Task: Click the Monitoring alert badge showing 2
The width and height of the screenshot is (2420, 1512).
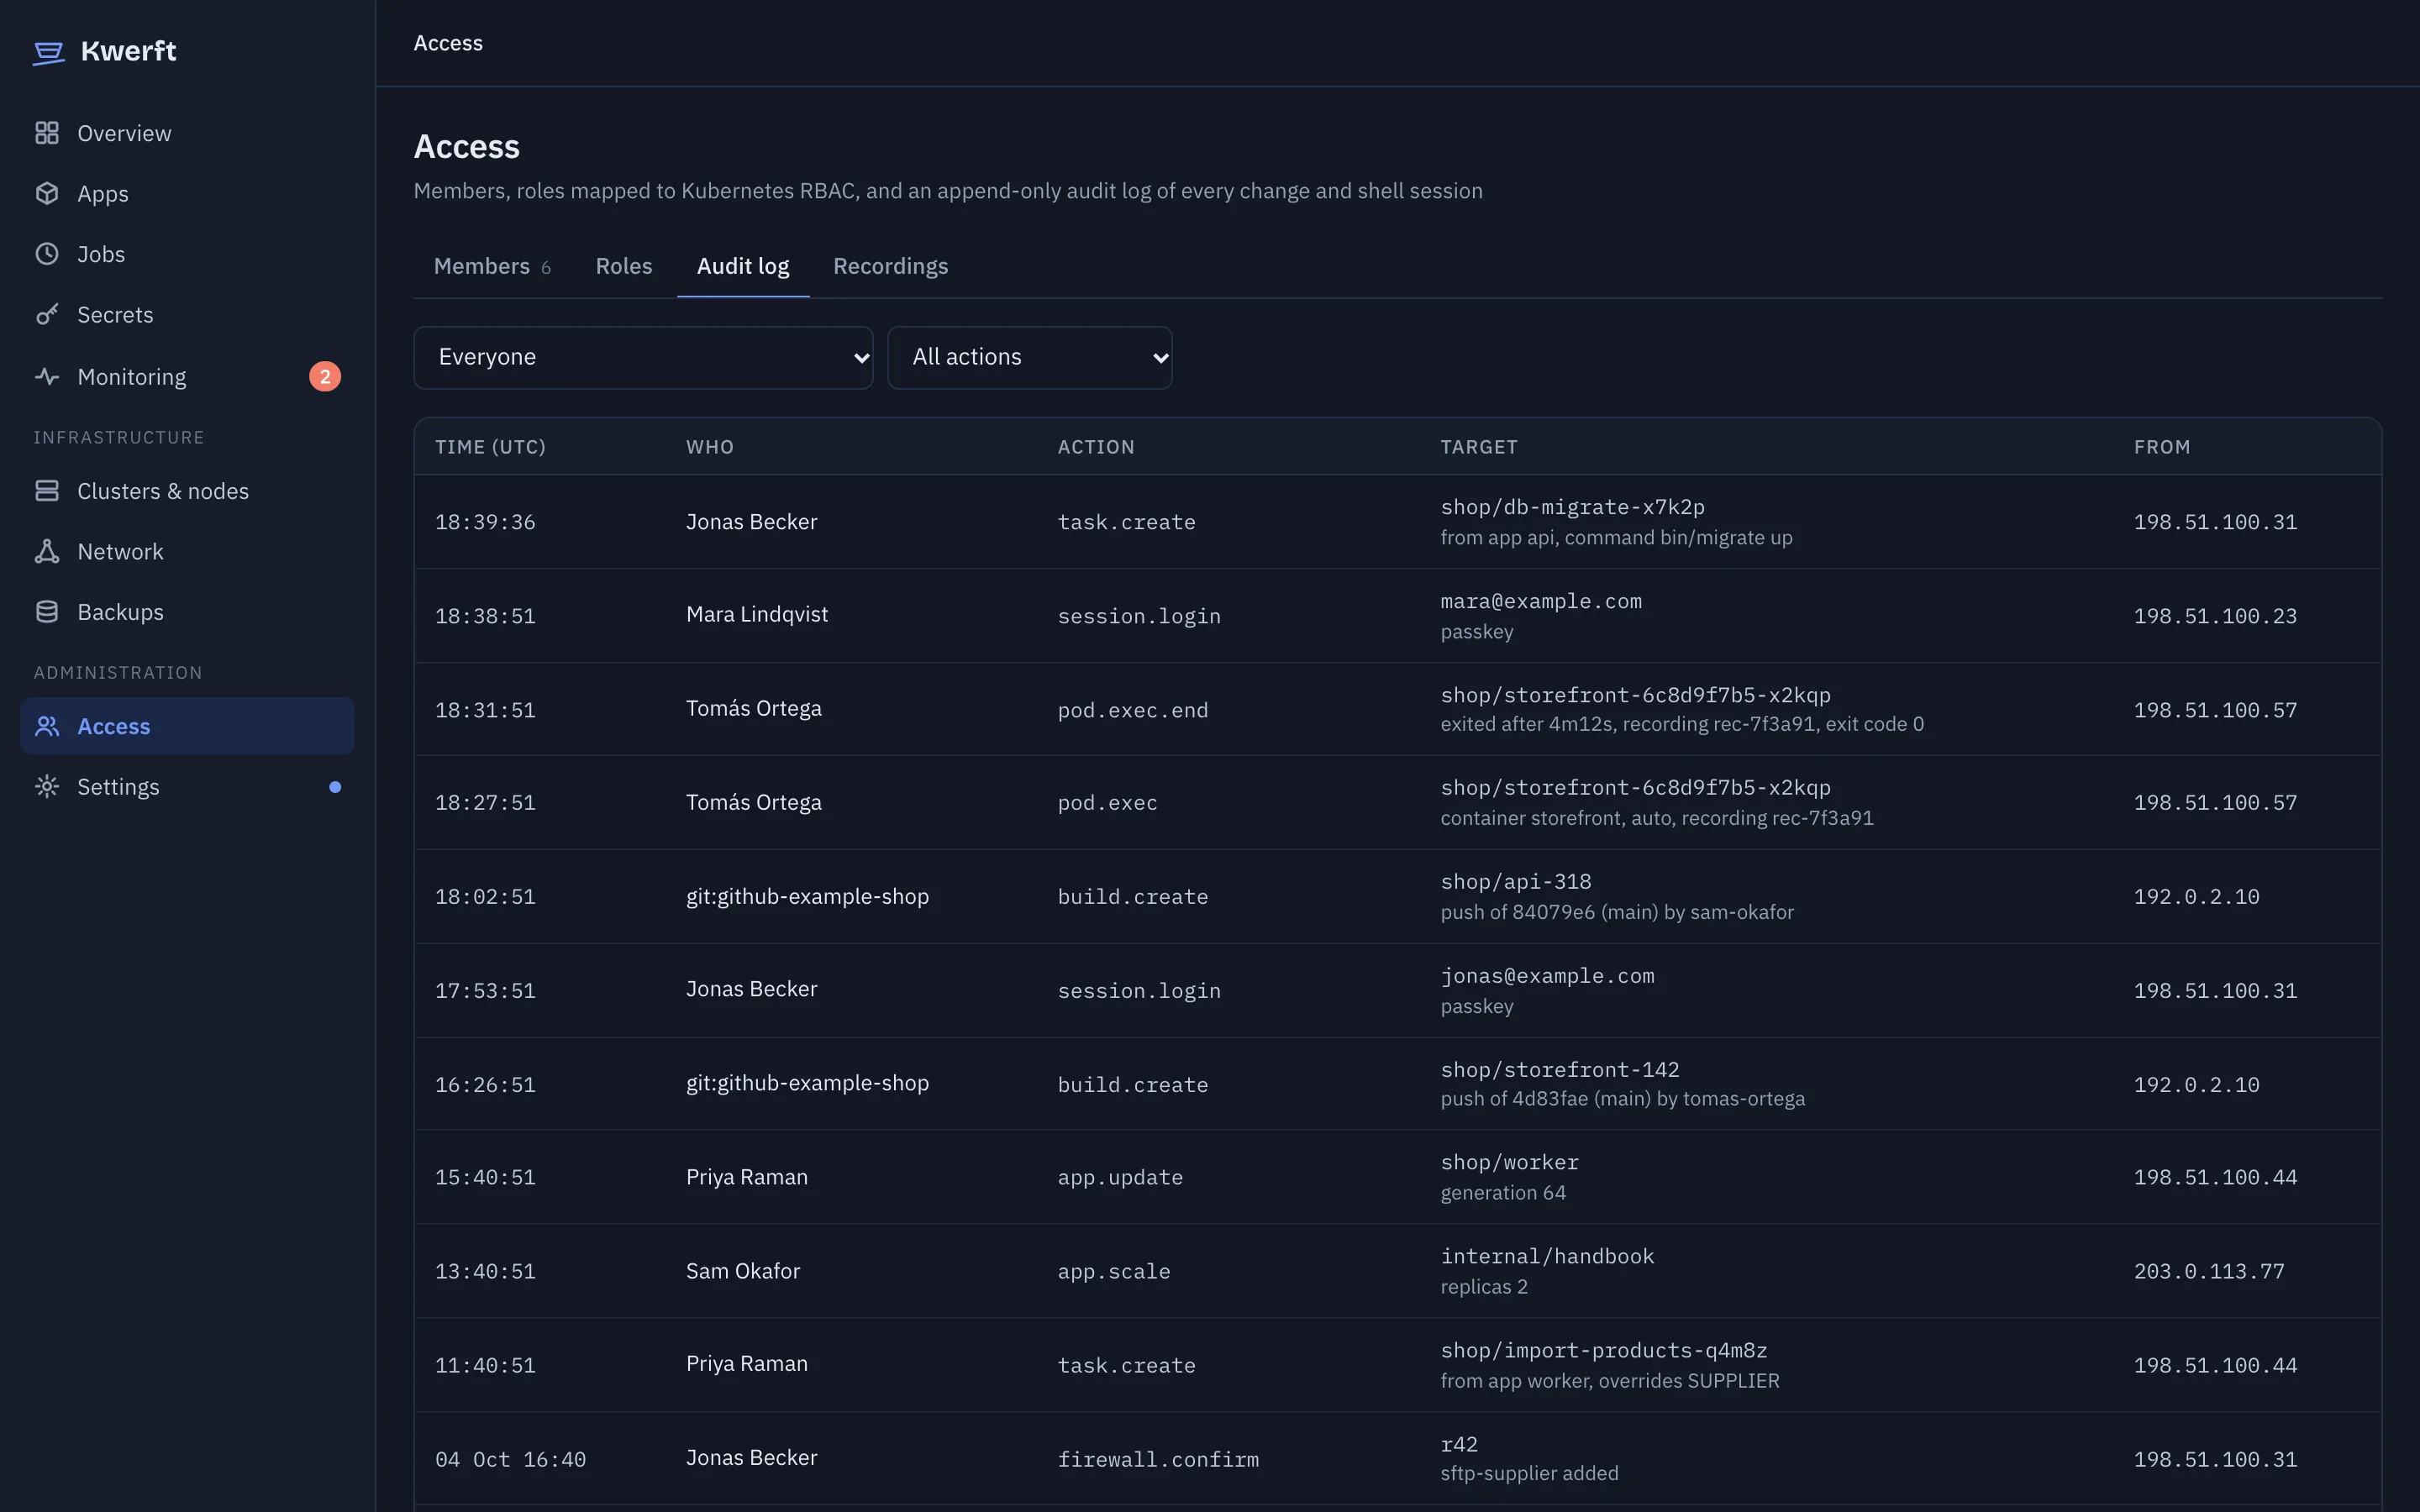Action: click(325, 376)
